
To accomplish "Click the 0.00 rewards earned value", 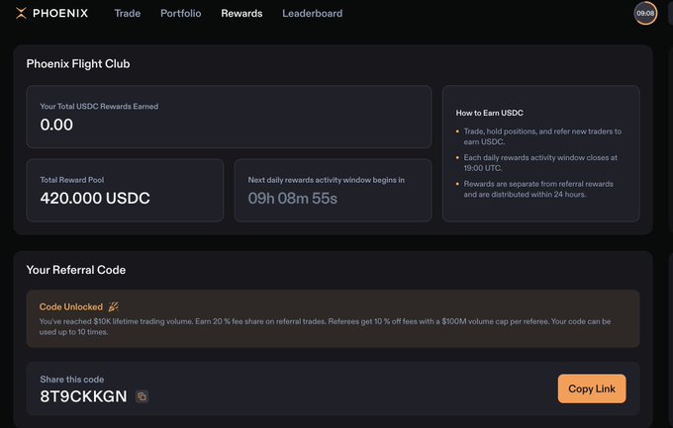I will click(56, 125).
